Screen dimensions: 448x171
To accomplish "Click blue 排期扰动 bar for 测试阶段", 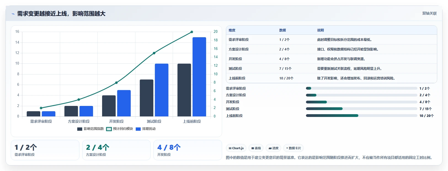I will 162,90.
